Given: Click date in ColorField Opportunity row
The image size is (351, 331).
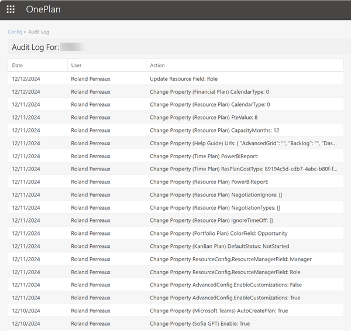Looking at the screenshot, I should tap(26, 233).
